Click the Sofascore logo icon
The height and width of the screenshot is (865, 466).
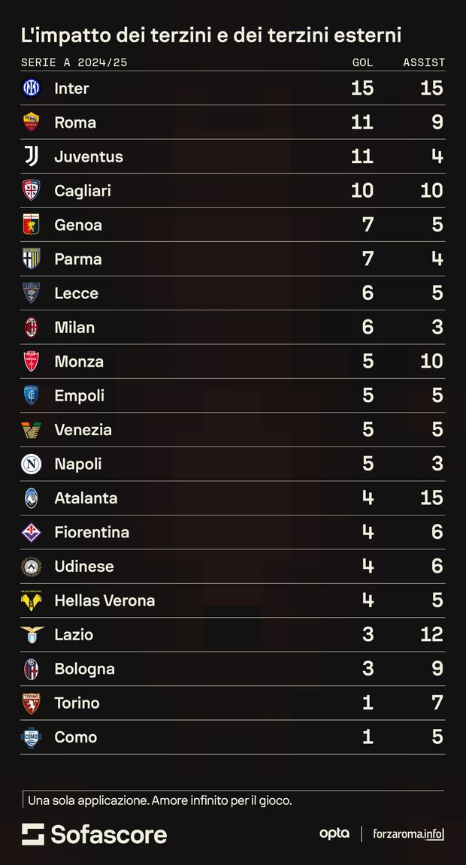(x=33, y=834)
